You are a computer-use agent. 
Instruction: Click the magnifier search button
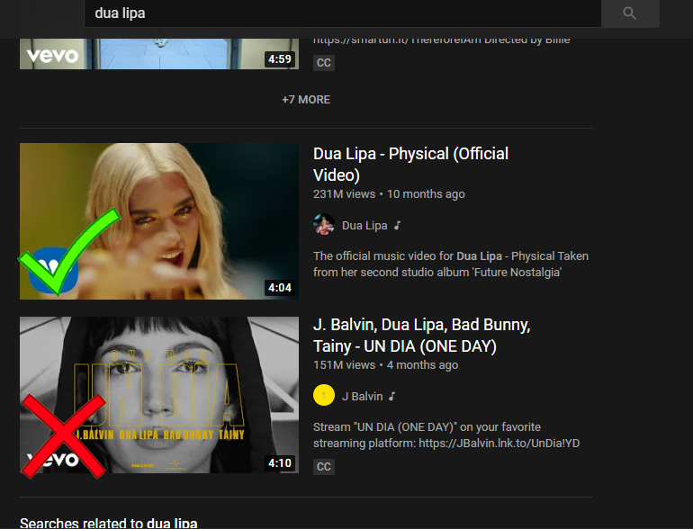point(629,13)
